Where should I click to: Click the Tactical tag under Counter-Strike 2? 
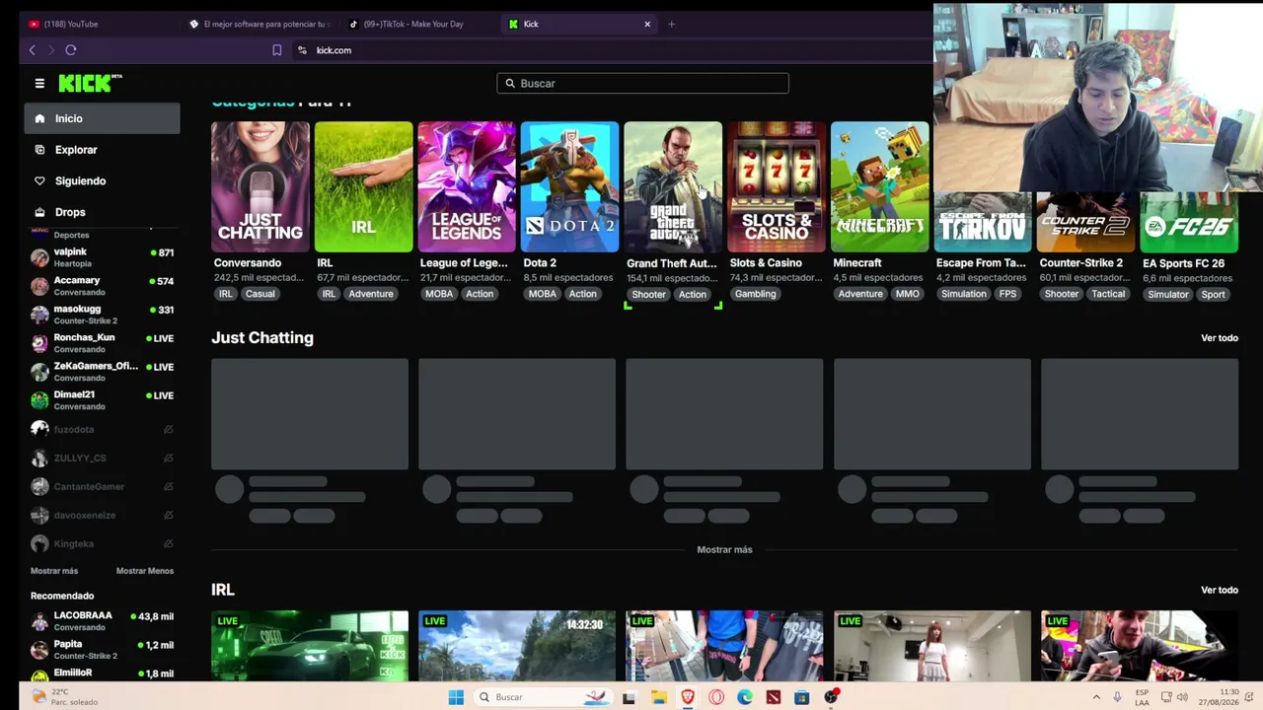click(1108, 294)
